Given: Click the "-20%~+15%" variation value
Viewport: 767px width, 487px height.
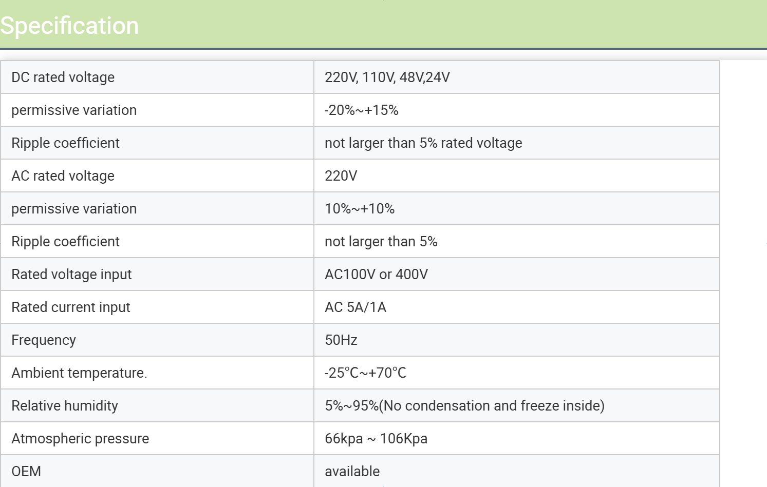Looking at the screenshot, I should tap(362, 110).
